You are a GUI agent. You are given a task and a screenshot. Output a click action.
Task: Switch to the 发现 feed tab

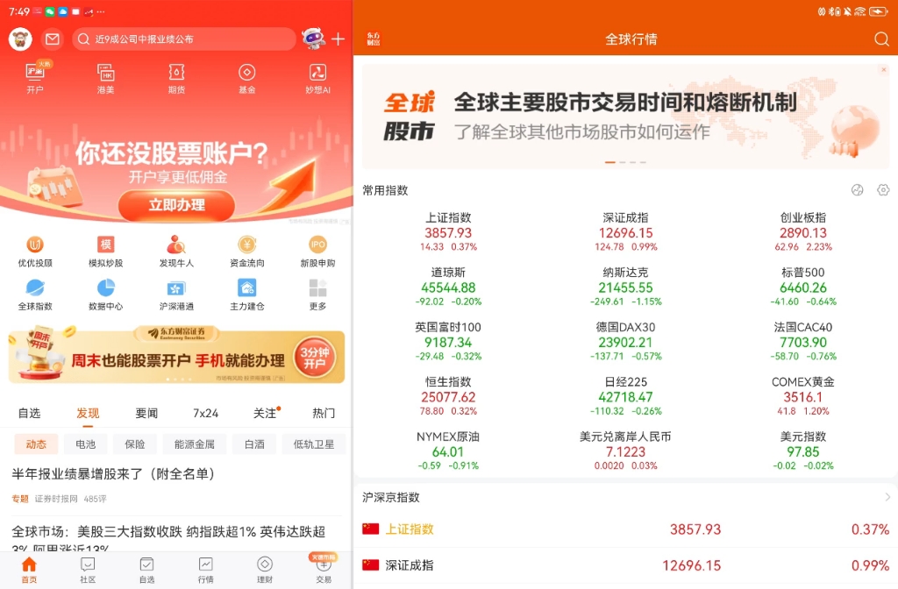pyautogui.click(x=88, y=414)
